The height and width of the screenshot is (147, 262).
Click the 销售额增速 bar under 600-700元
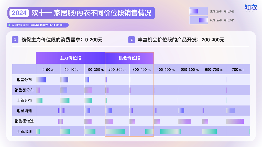pyautogui.click(x=205, y=121)
